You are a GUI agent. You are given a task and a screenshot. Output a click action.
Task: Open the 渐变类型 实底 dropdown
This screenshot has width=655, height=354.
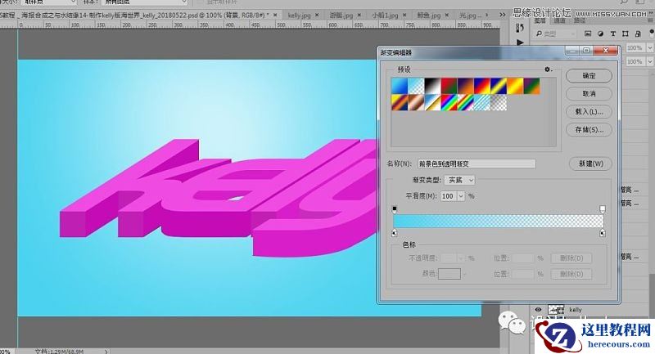coord(459,180)
